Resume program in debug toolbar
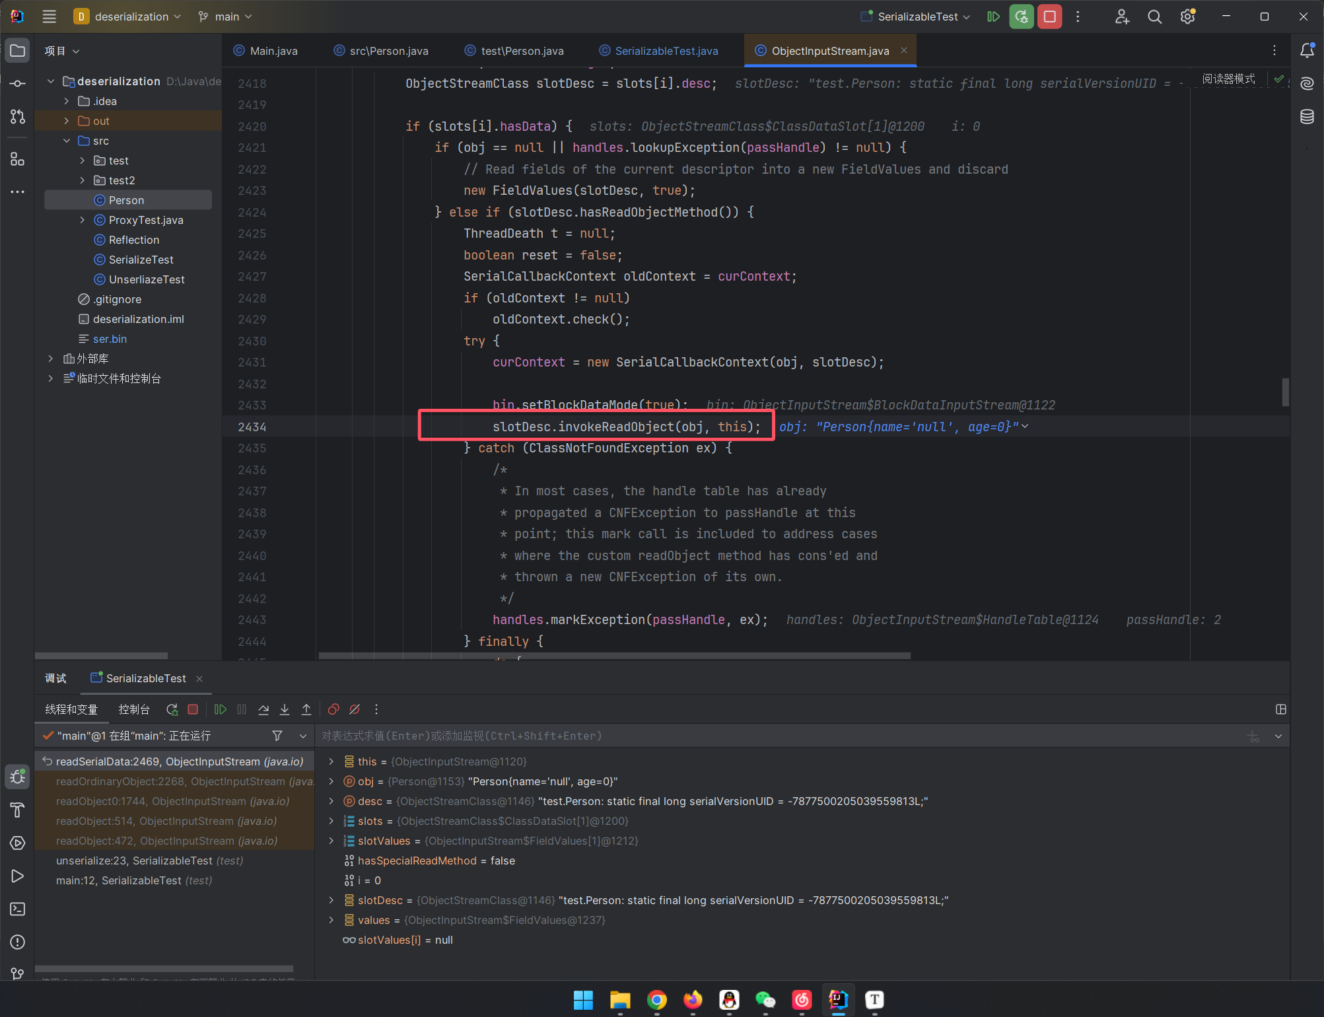Viewport: 1324px width, 1017px height. 221,709
